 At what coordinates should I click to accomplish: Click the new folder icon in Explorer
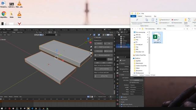click(186, 20)
